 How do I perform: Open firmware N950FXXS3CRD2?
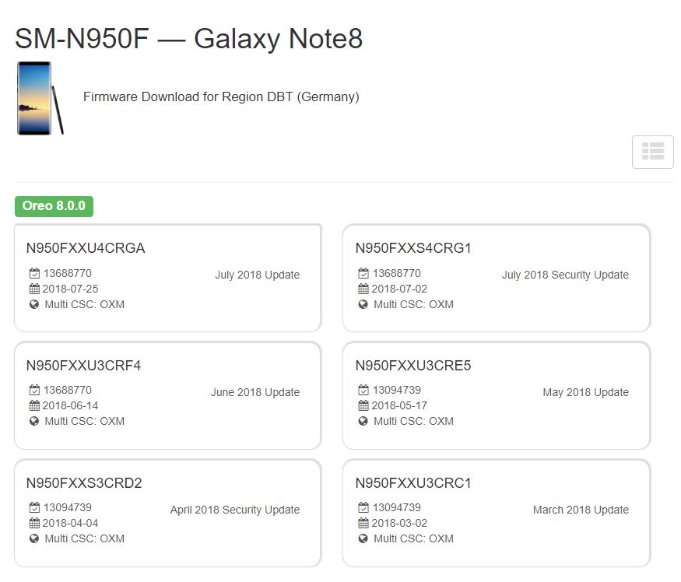coord(84,483)
